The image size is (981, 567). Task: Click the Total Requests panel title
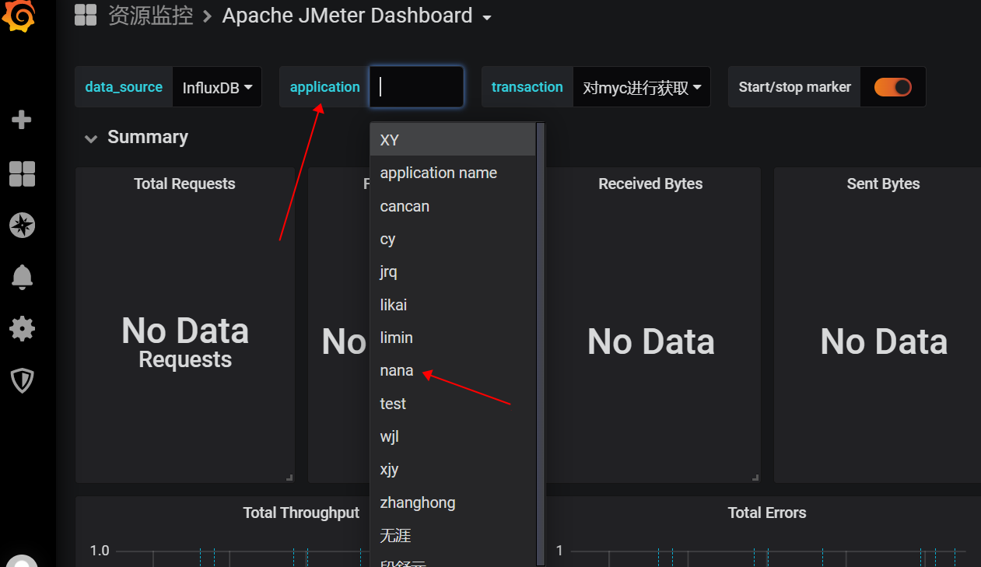pos(184,184)
